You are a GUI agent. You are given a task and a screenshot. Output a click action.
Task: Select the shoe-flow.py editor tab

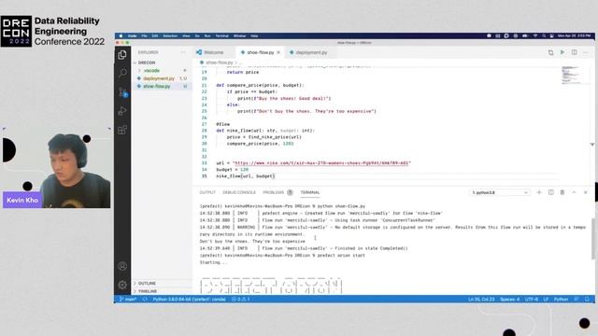pyautogui.click(x=261, y=52)
